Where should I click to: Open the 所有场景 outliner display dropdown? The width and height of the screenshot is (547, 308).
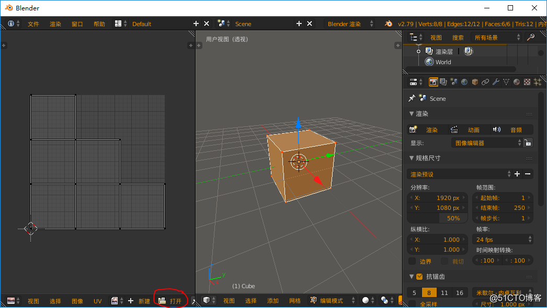[x=496, y=37]
